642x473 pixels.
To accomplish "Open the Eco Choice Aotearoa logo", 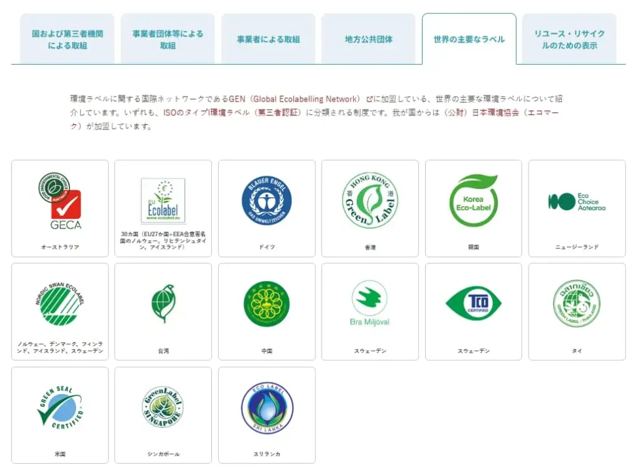I will pyautogui.click(x=577, y=201).
